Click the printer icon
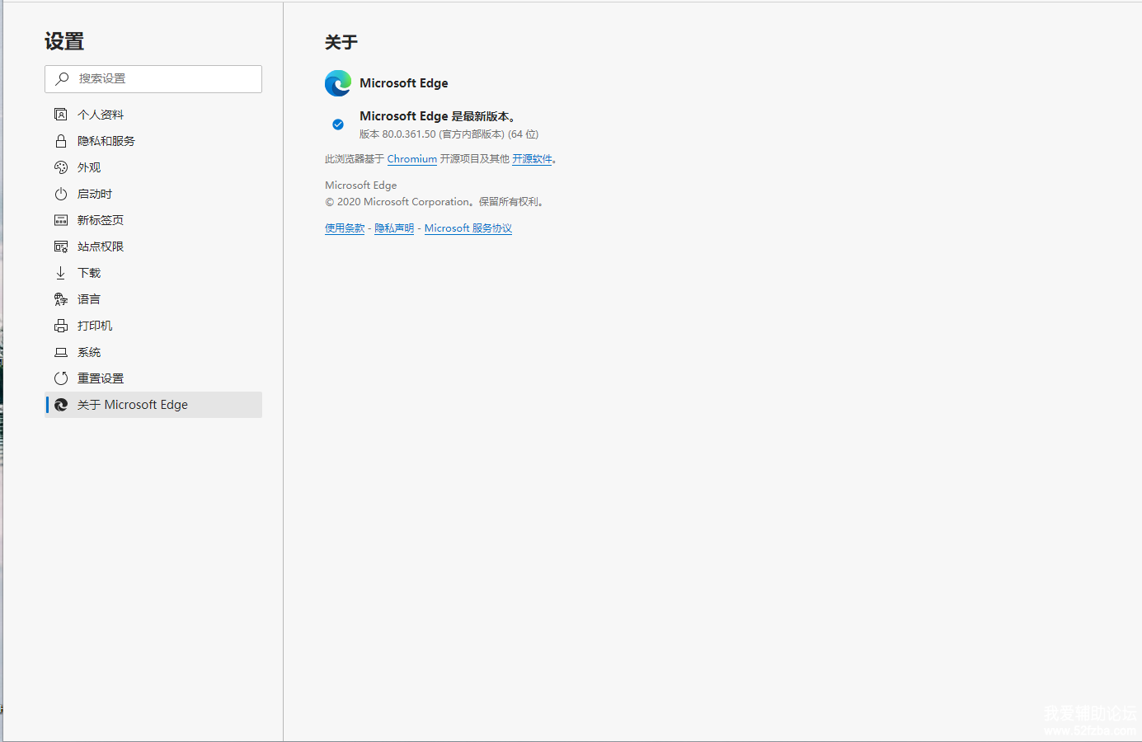The width and height of the screenshot is (1142, 742). pos(61,326)
